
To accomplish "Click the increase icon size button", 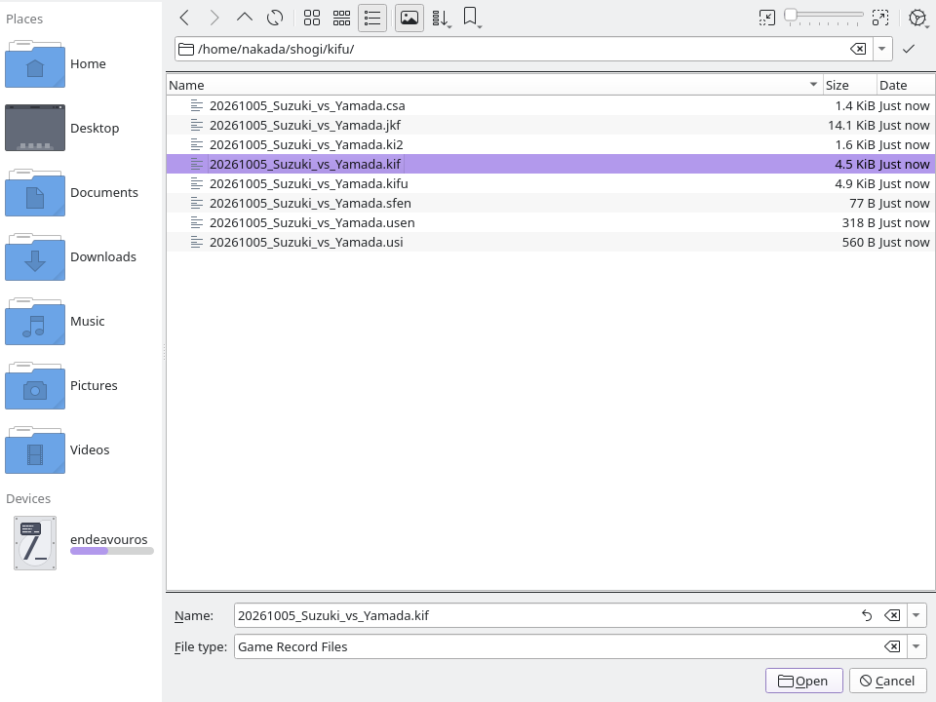I will [880, 18].
